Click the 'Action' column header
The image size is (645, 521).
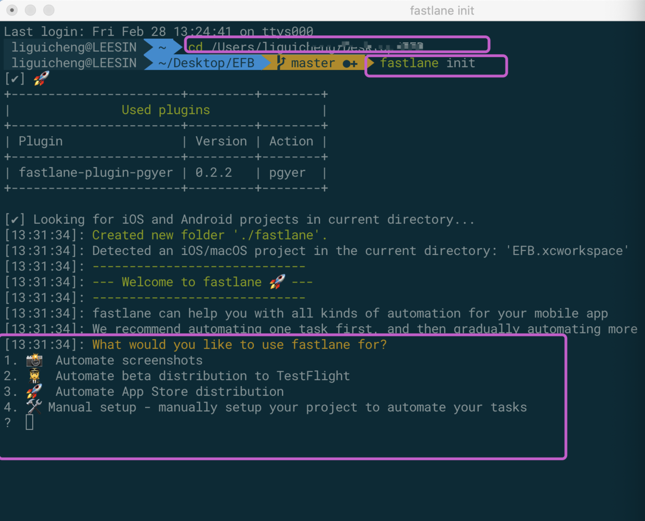(x=291, y=141)
